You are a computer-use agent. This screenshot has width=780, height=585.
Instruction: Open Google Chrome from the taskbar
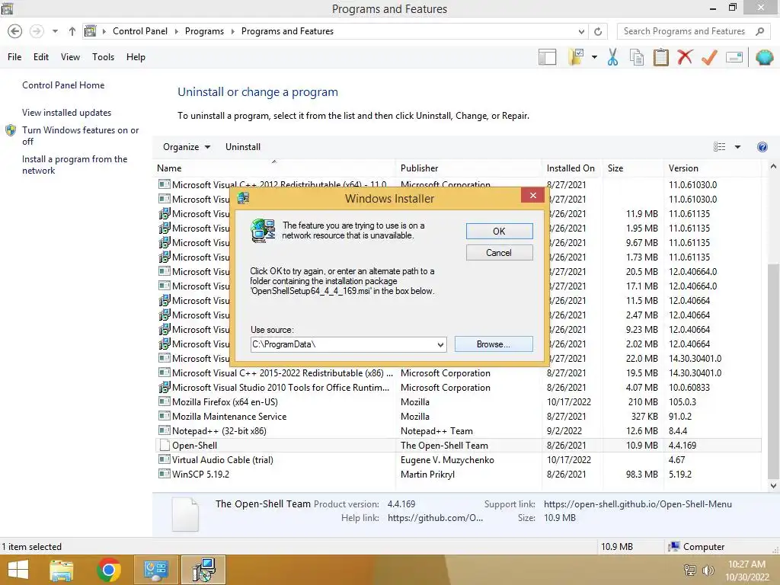click(x=109, y=570)
